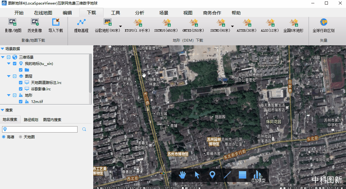Viewport: 346px width, 189px height.
Task: Go to the 场景 ribbon tab
Action: 164,13
